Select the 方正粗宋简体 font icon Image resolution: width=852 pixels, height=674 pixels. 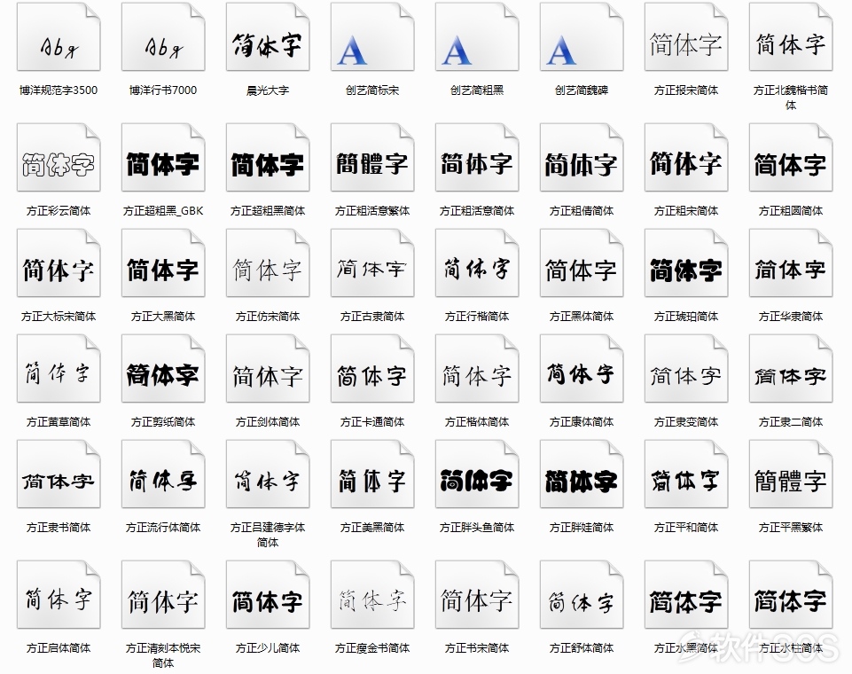coord(686,157)
